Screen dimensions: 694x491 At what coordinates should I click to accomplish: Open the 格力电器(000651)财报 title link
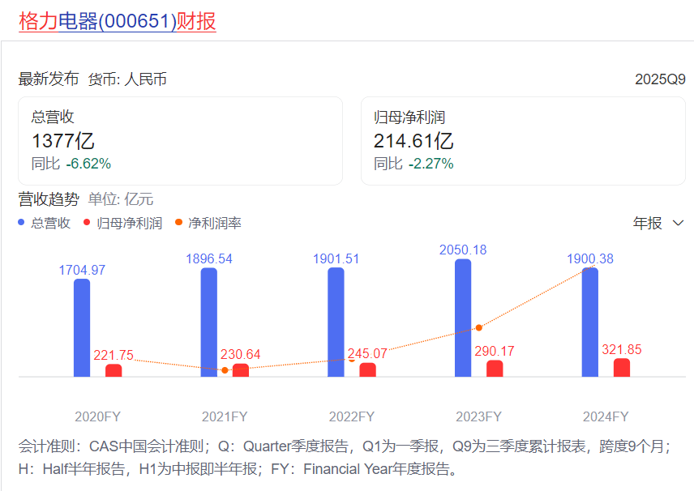[x=118, y=20]
